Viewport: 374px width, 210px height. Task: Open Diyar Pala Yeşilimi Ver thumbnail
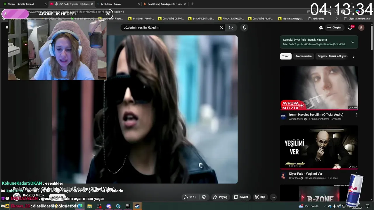click(x=319, y=147)
